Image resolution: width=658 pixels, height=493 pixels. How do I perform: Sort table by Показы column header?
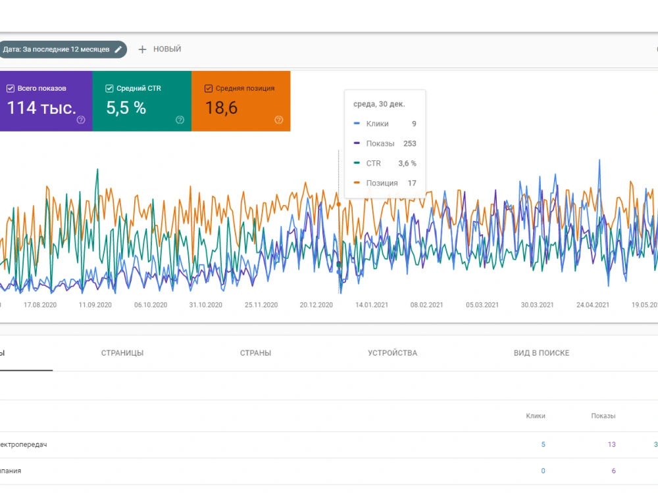603,416
